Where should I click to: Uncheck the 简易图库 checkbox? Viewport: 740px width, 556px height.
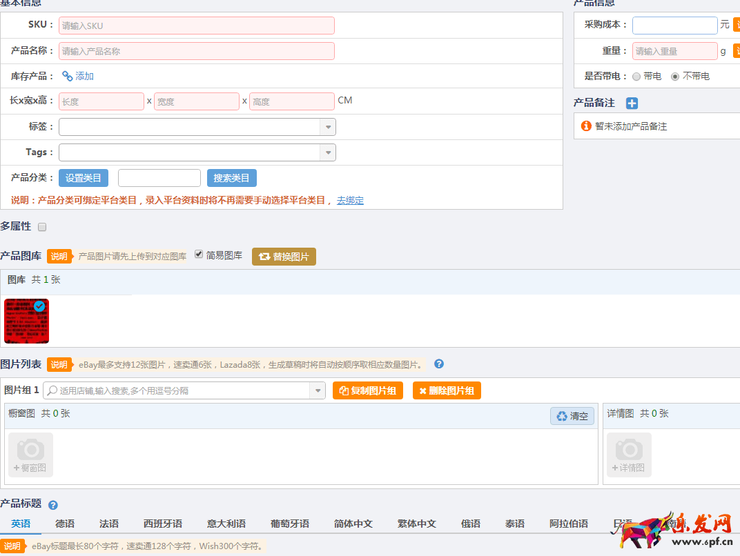199,255
